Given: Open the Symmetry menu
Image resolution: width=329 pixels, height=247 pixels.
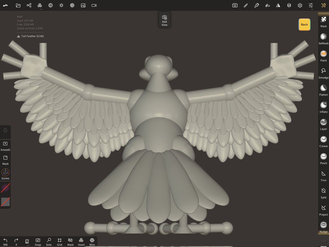Looking at the screenshot, I should pyautogui.click(x=278, y=5).
